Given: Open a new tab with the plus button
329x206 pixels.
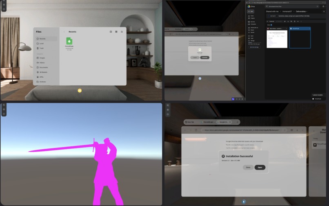Looking at the screenshot, I should click(x=237, y=122).
